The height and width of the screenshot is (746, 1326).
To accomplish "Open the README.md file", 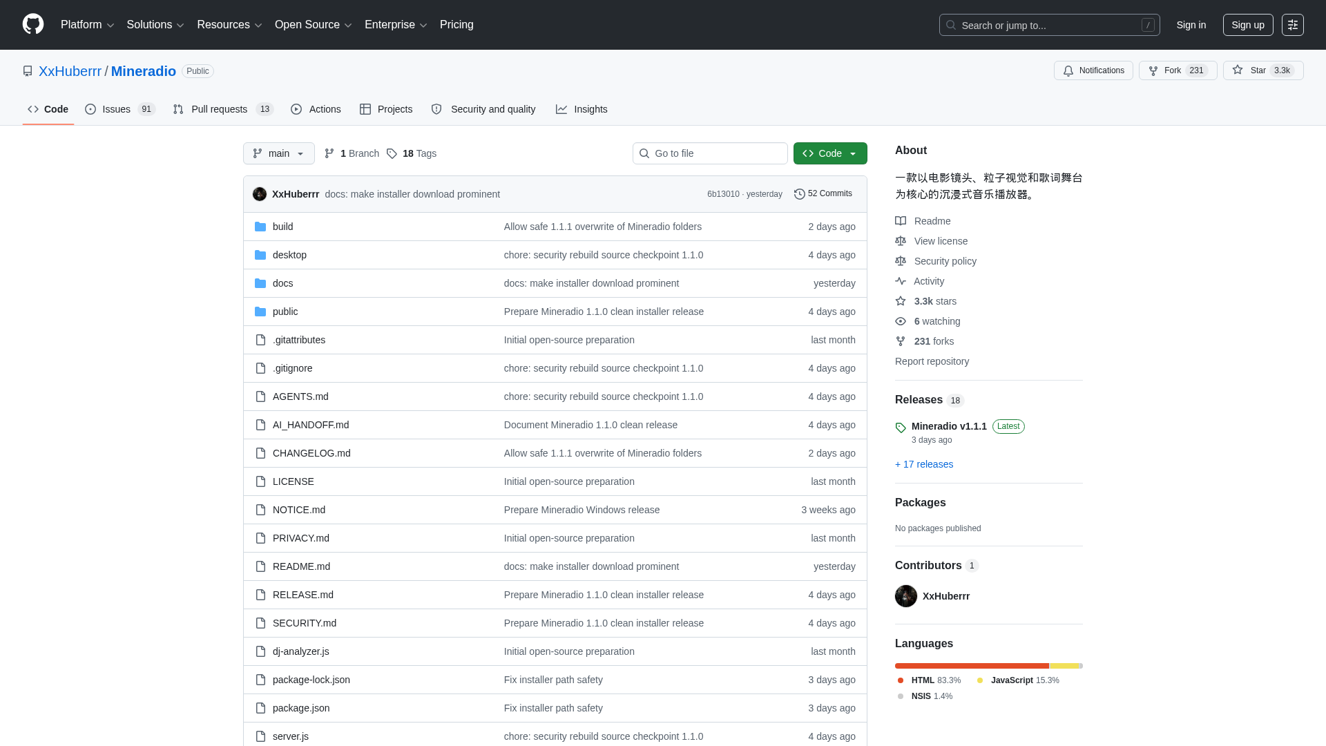I will point(301,566).
